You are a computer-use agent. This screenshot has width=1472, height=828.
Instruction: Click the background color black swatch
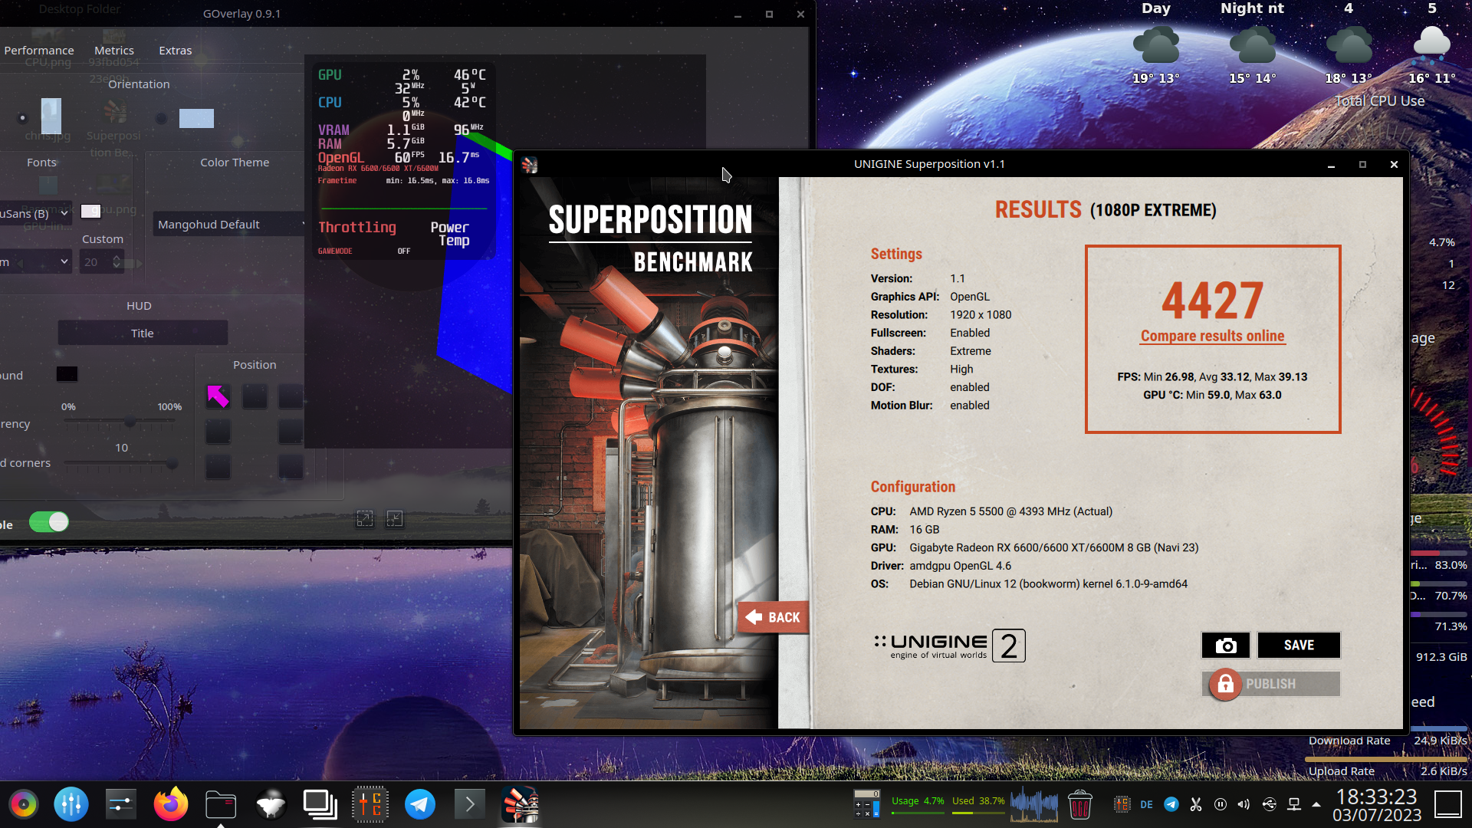(67, 374)
